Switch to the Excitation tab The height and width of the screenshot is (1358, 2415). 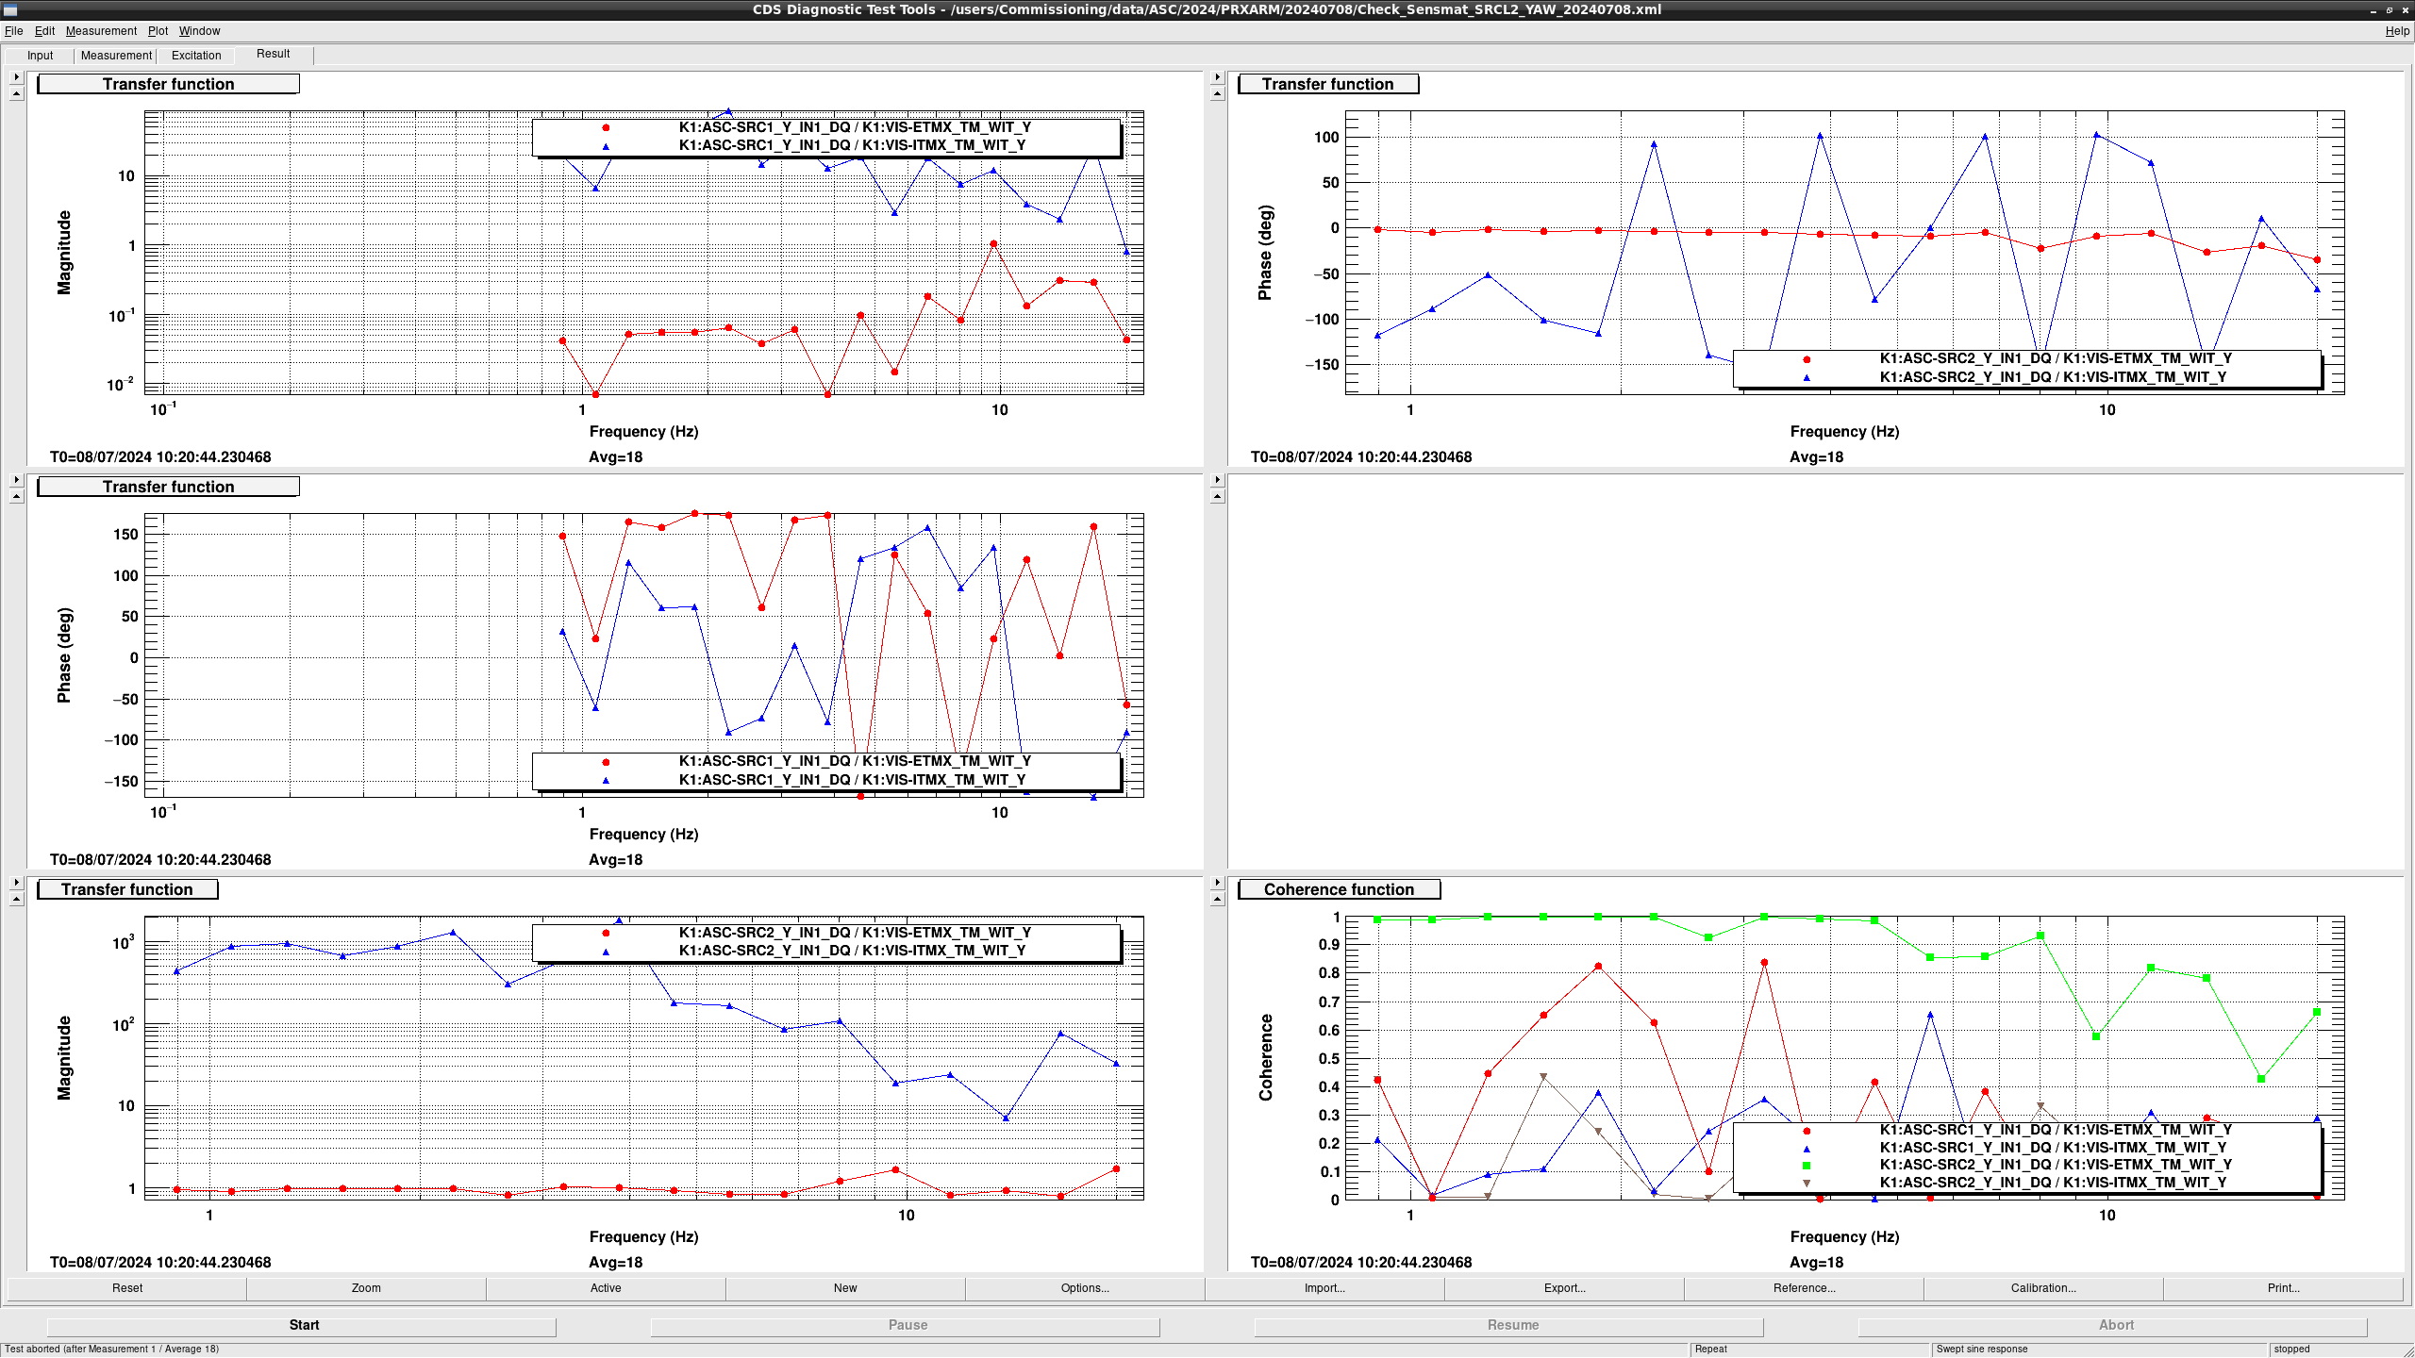[x=196, y=56]
